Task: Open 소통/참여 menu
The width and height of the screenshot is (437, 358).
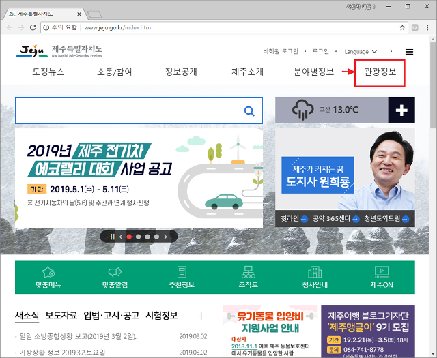Action: click(x=115, y=72)
